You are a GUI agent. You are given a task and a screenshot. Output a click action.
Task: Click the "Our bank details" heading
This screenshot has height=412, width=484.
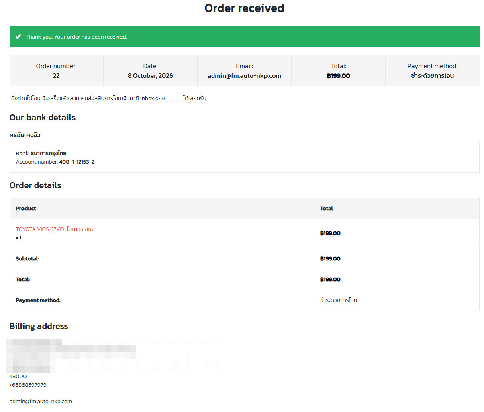43,118
